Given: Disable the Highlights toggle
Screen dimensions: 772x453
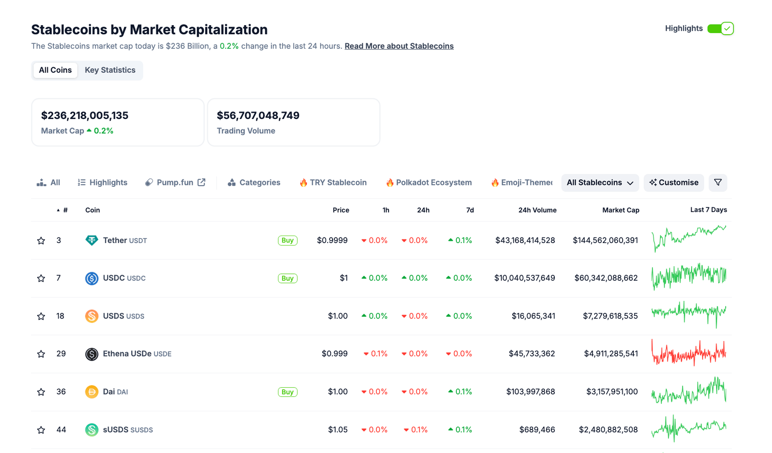Looking at the screenshot, I should point(720,29).
